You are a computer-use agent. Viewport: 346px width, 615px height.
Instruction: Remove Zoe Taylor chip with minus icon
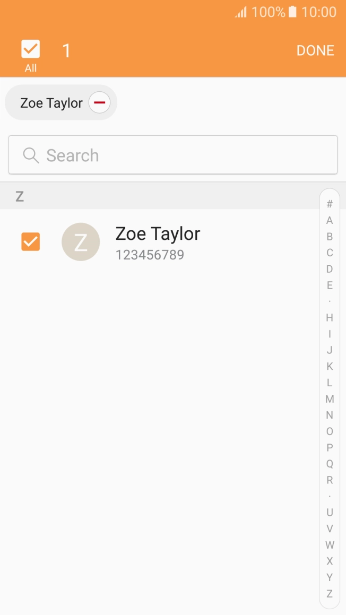coord(99,102)
